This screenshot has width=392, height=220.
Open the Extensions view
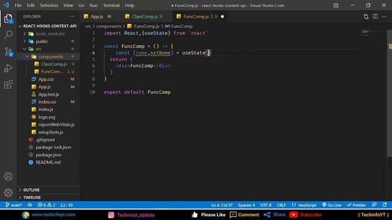pyautogui.click(x=8, y=84)
